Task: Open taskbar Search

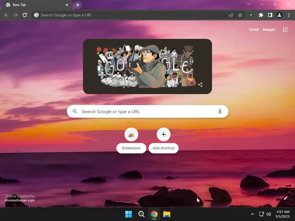Action: point(141,214)
